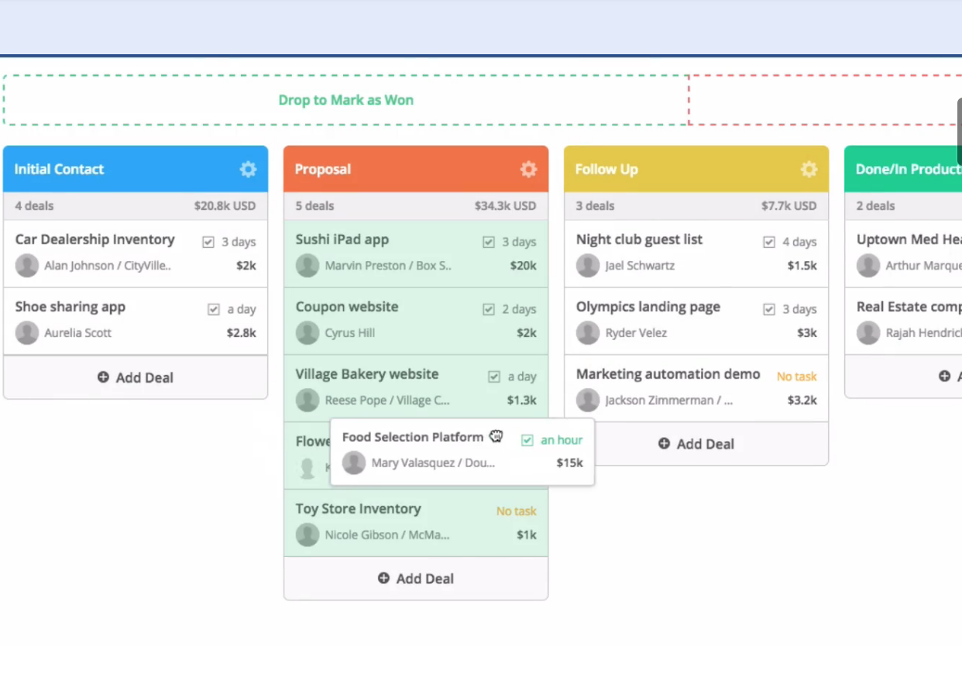This screenshot has width=962, height=688.
Task: Click Cyrus Hill avatar on Coupon website
Action: click(x=307, y=333)
